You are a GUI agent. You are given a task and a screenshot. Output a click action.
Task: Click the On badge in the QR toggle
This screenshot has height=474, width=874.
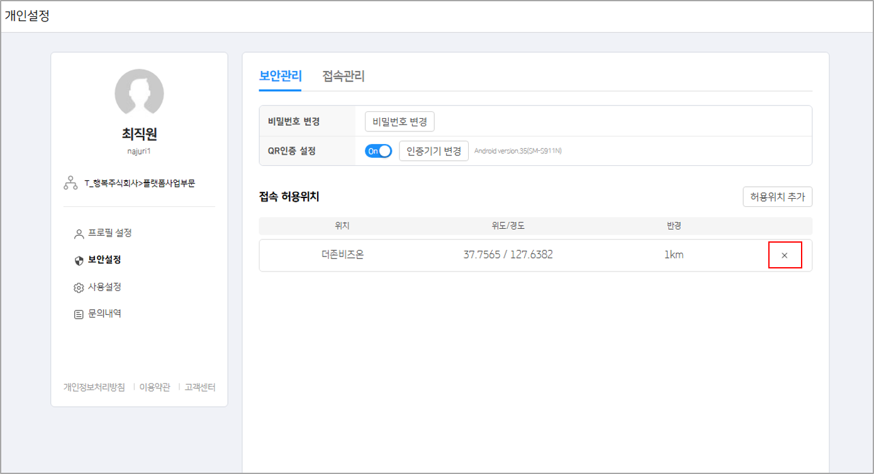(x=373, y=150)
